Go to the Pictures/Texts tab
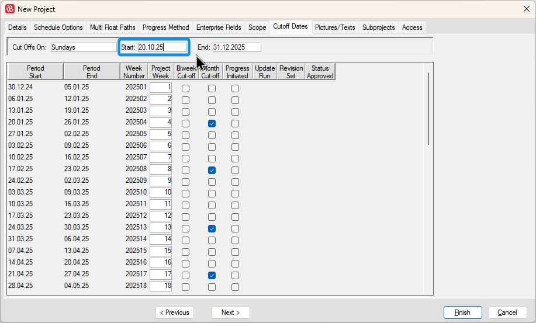The image size is (536, 323). click(x=335, y=27)
